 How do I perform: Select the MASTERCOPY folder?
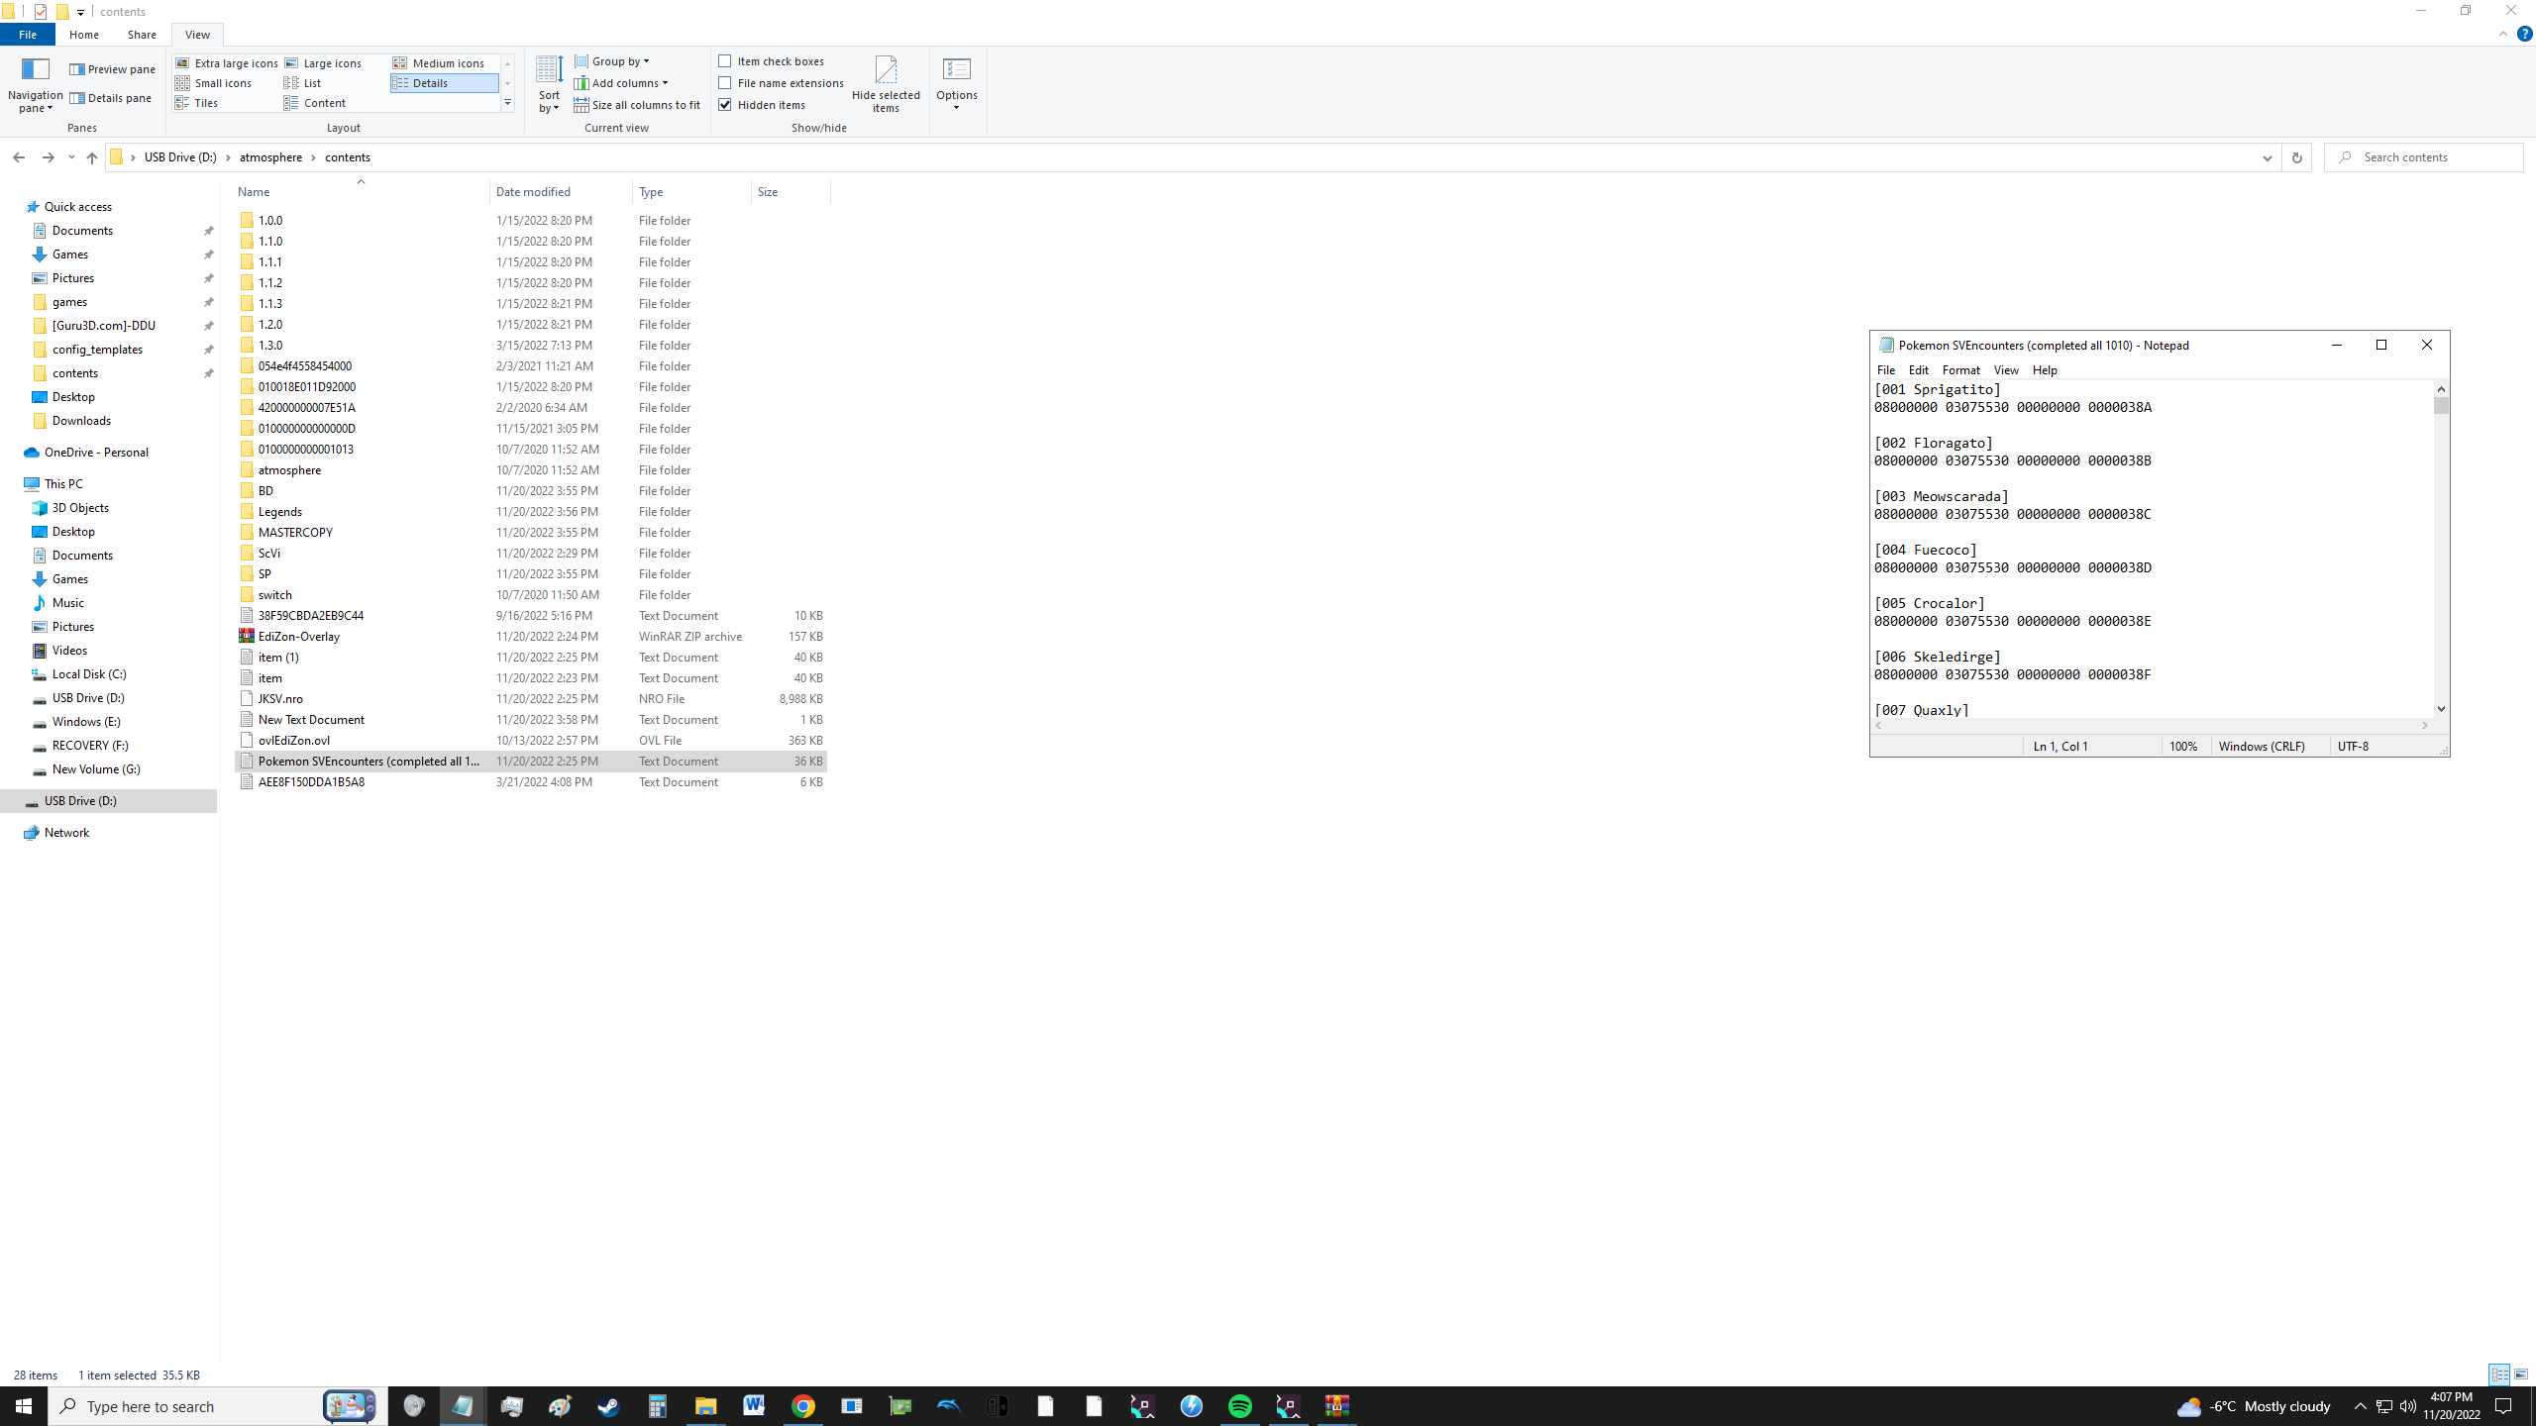[531, 533]
